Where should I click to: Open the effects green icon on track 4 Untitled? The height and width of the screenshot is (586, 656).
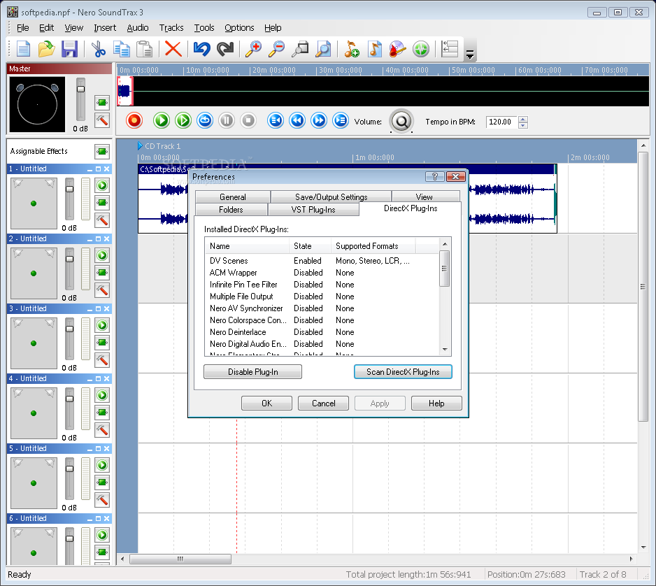(102, 413)
